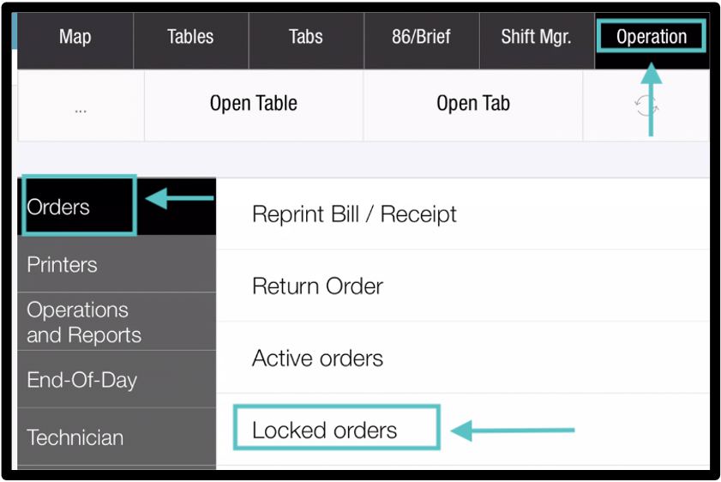This screenshot has width=721, height=482.
Task: Select the Tabs tab
Action: point(305,37)
